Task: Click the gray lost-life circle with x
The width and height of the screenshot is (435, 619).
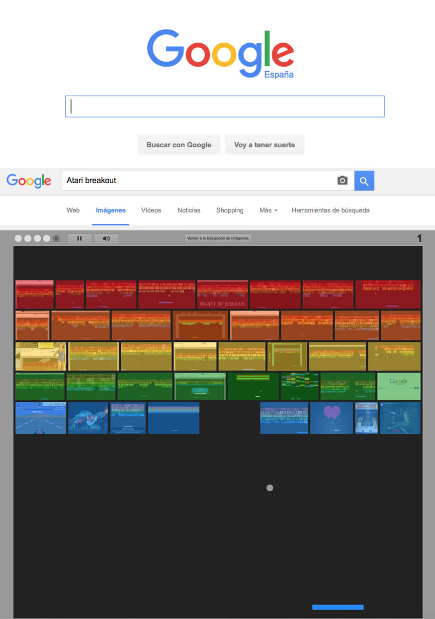Action: tap(56, 238)
